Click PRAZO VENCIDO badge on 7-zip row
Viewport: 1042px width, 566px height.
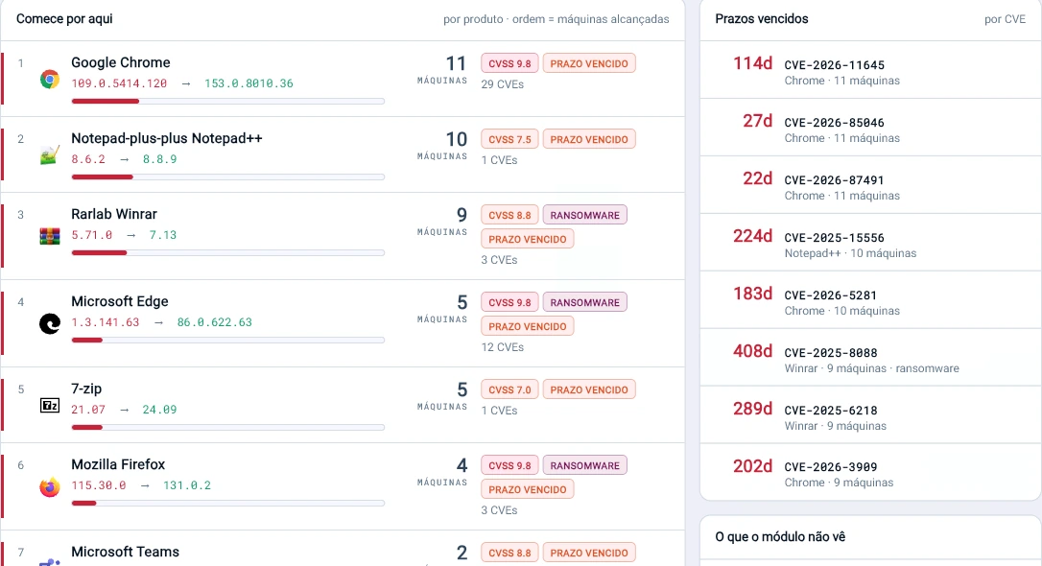coord(589,389)
